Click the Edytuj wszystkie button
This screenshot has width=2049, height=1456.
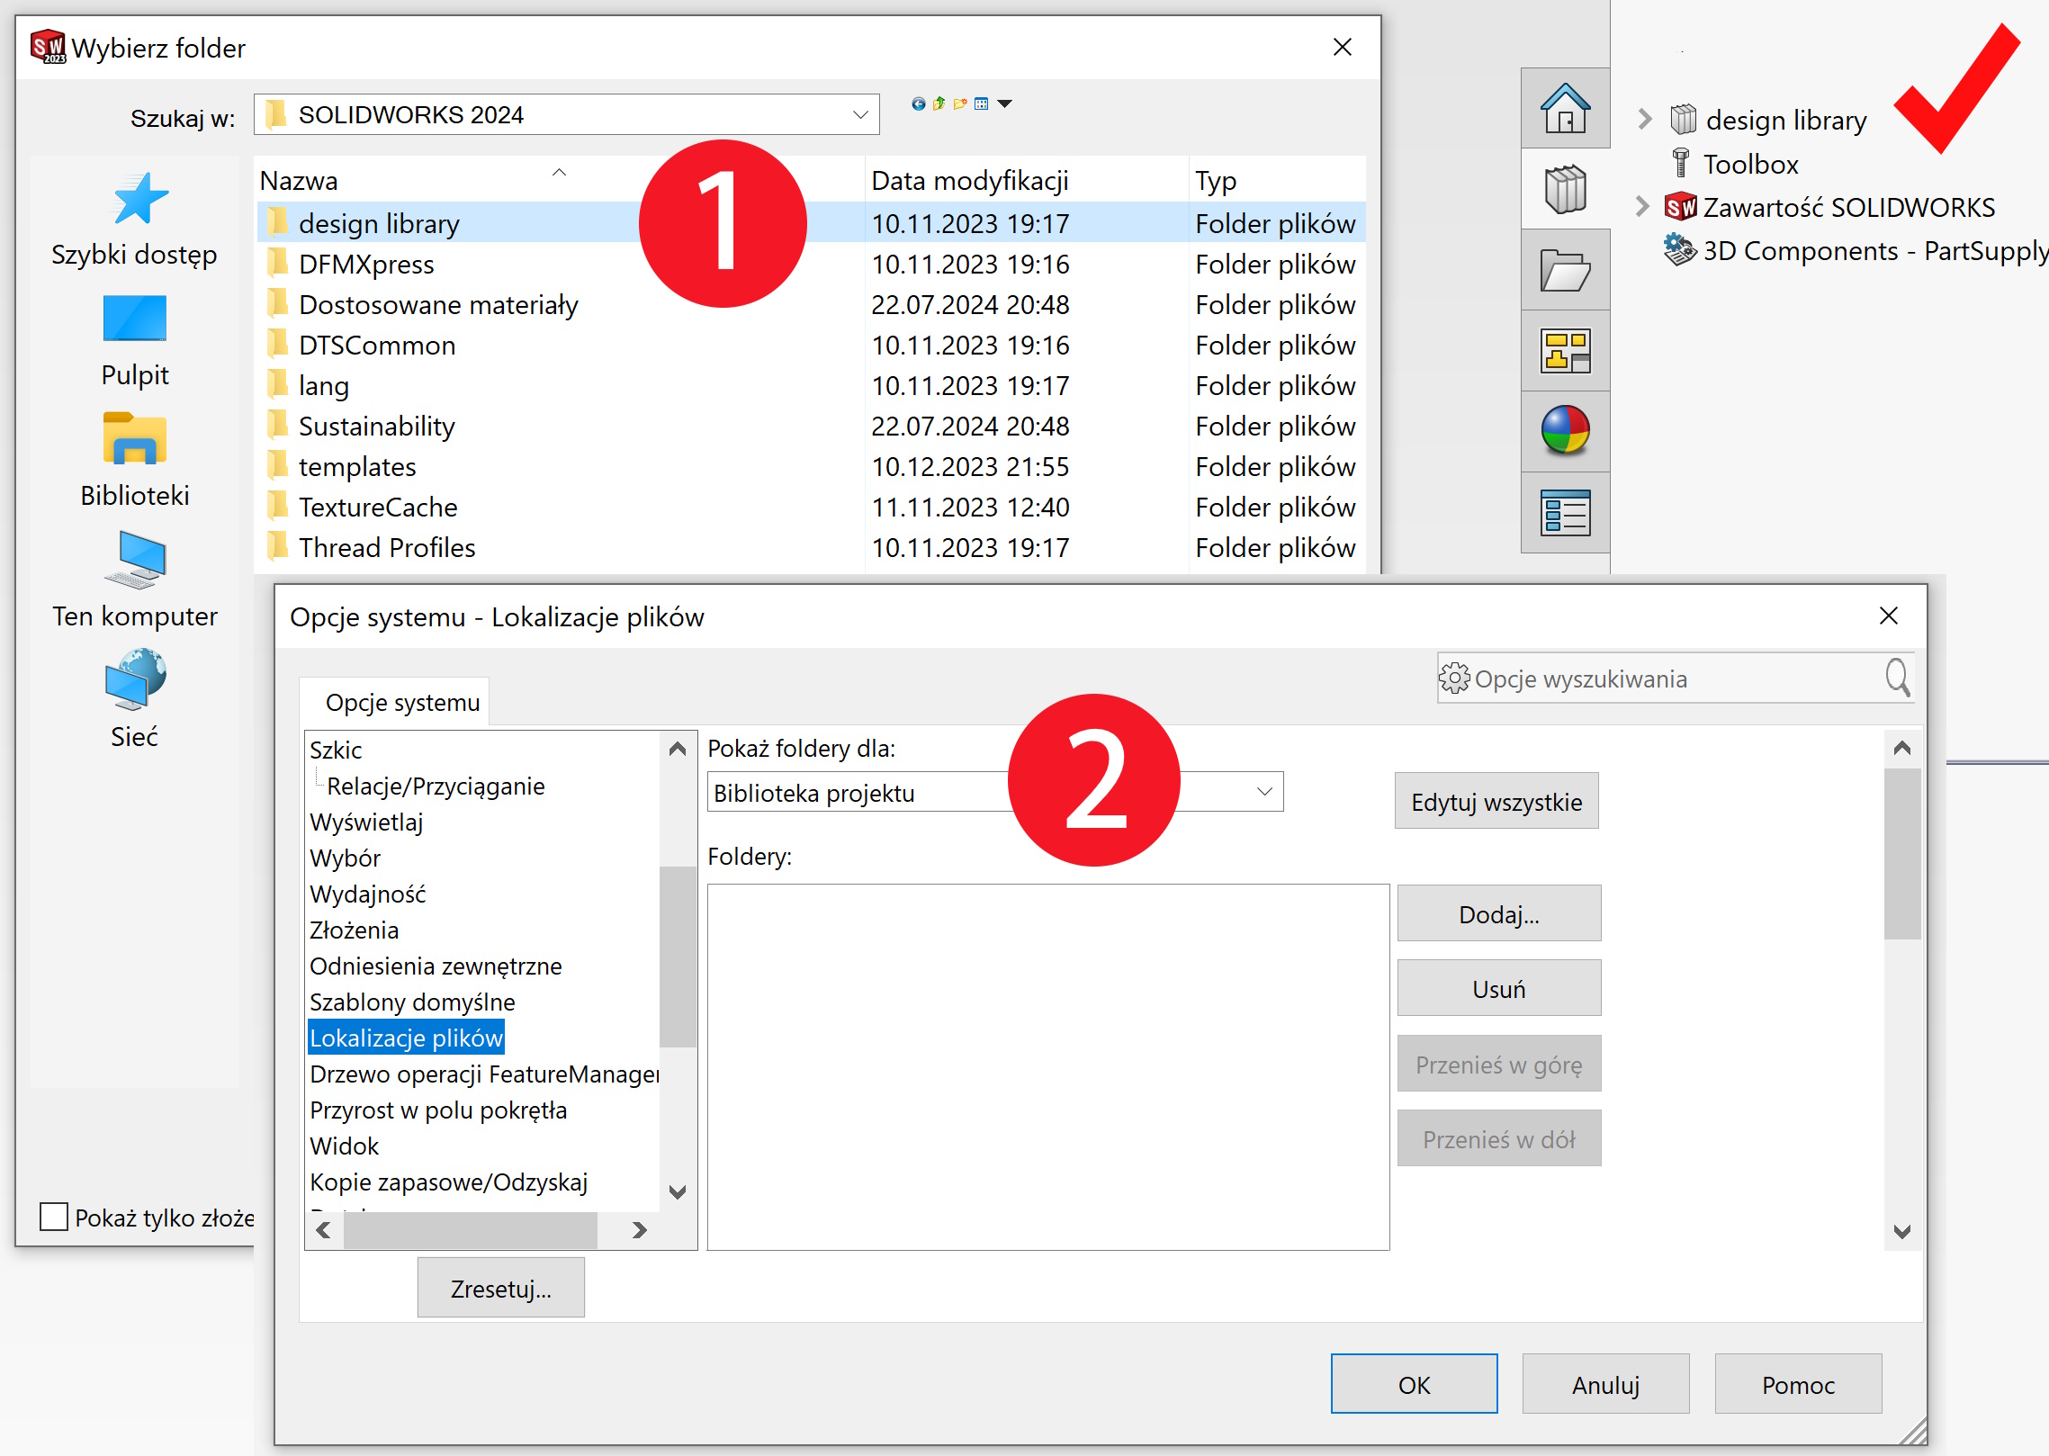click(x=1496, y=801)
